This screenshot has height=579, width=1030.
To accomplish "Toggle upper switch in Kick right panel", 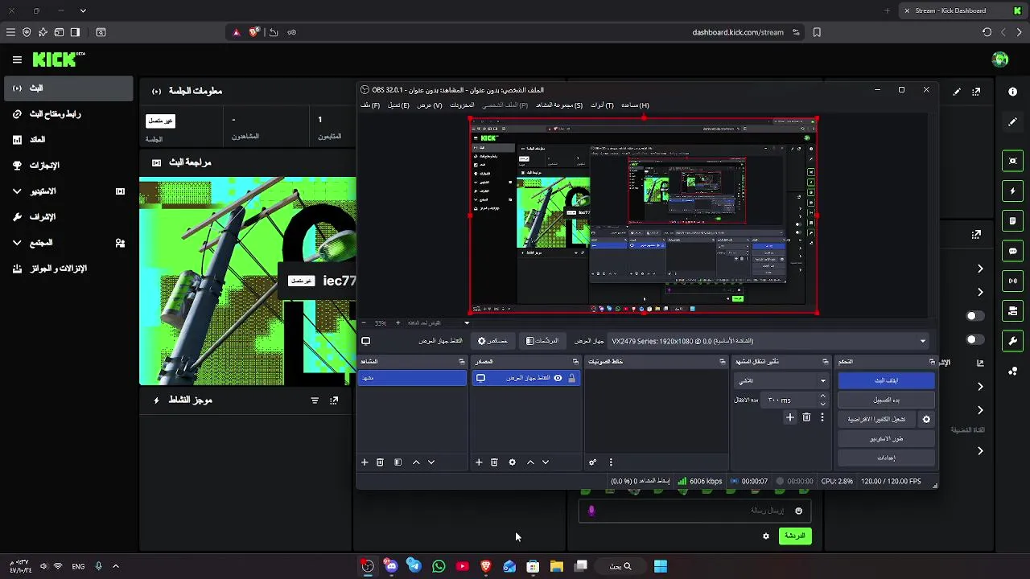I will pyautogui.click(x=975, y=316).
